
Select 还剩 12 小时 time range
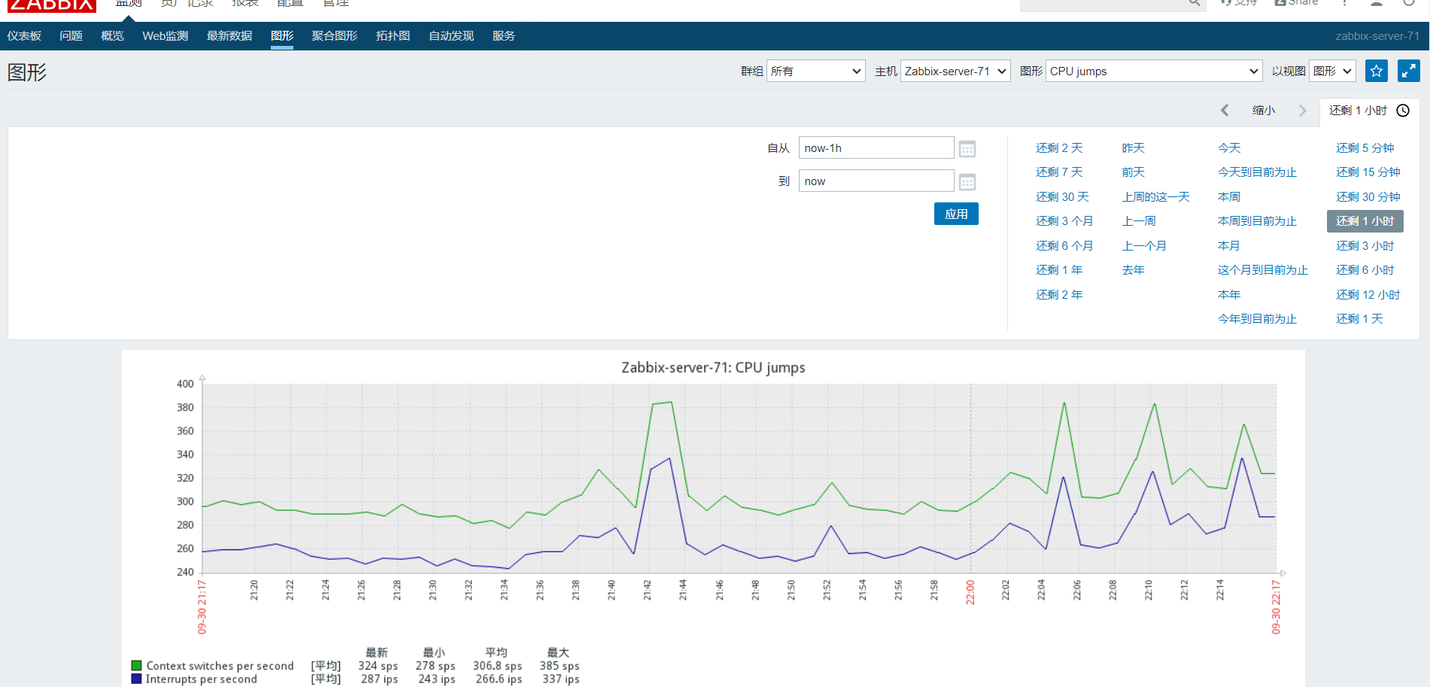1368,295
